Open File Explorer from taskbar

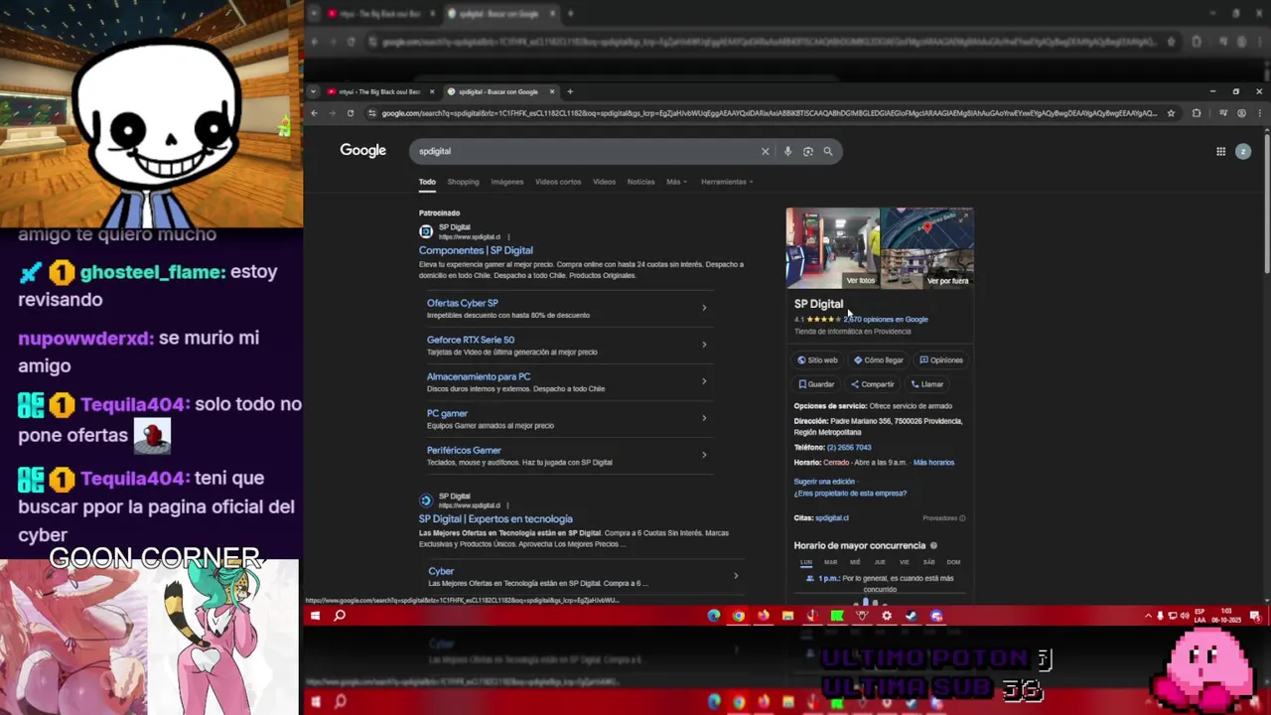point(787,616)
